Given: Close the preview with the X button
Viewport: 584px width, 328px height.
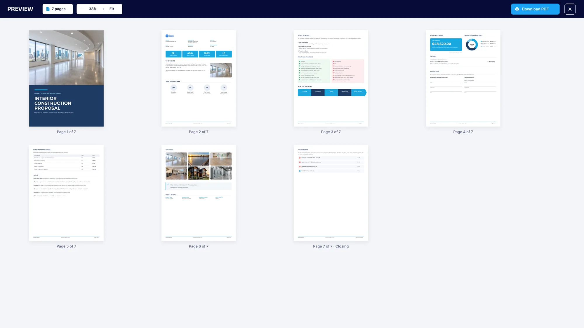Looking at the screenshot, I should click(570, 9).
